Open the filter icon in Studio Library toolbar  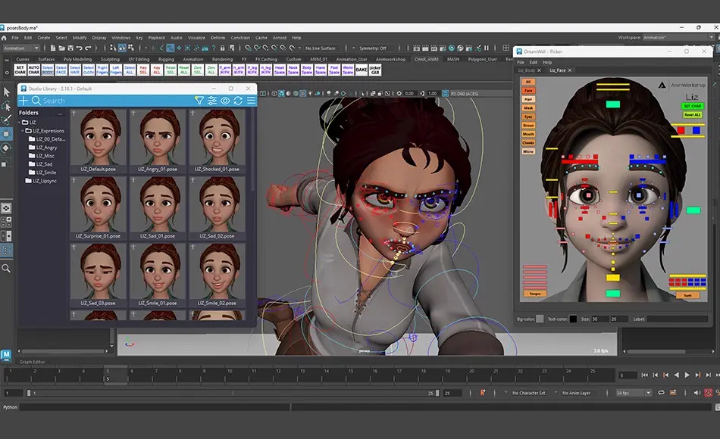(199, 99)
